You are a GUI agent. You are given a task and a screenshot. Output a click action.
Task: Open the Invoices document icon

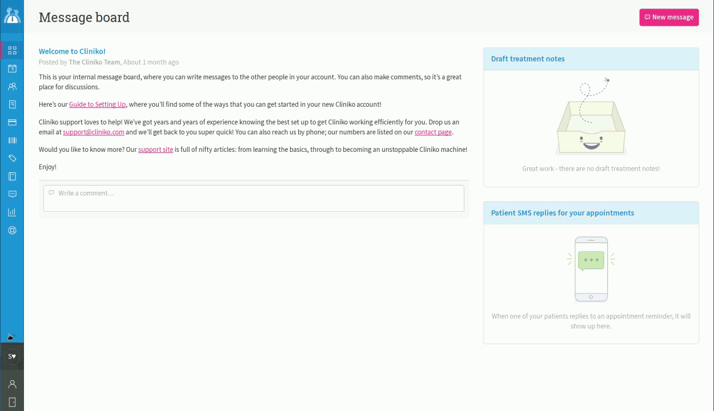pyautogui.click(x=12, y=104)
